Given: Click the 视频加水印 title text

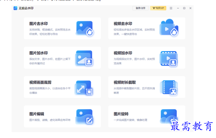Looking at the screenshot, I should 123,53.
